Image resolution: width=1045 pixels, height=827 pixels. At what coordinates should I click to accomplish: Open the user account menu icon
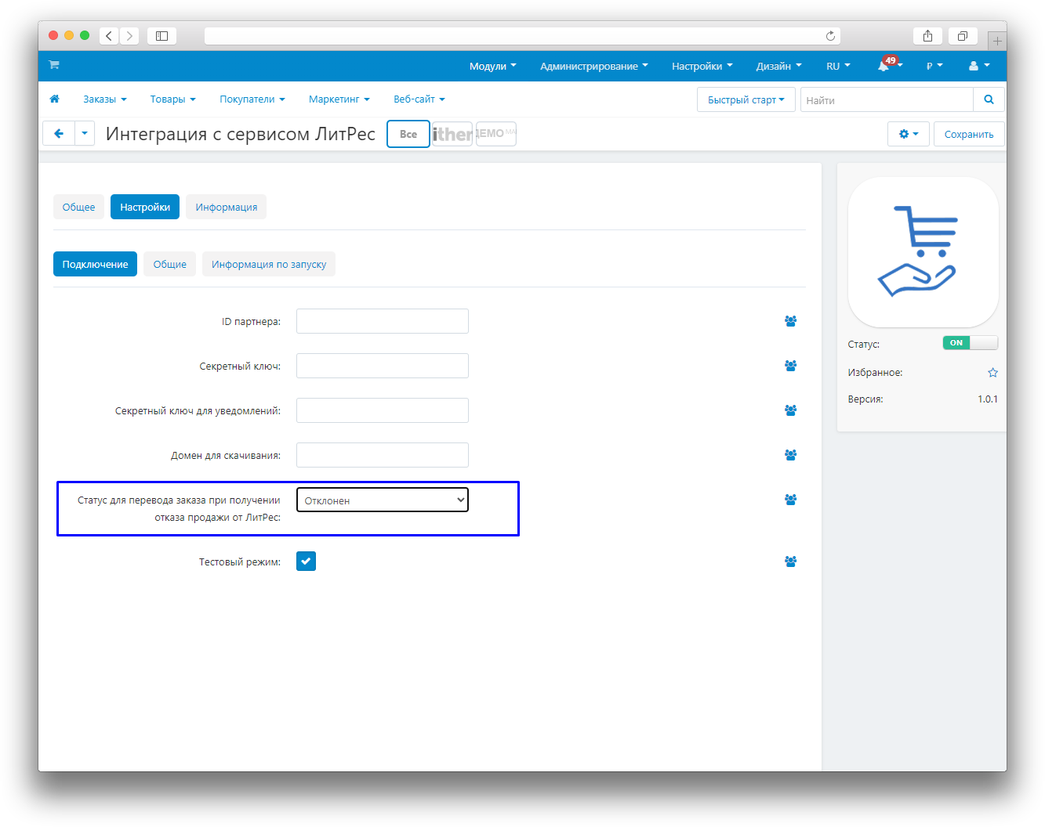[979, 66]
